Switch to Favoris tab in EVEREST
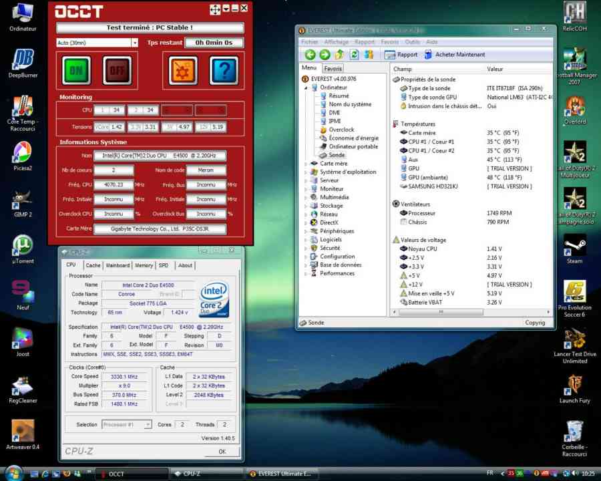601x481 pixels. (x=333, y=68)
